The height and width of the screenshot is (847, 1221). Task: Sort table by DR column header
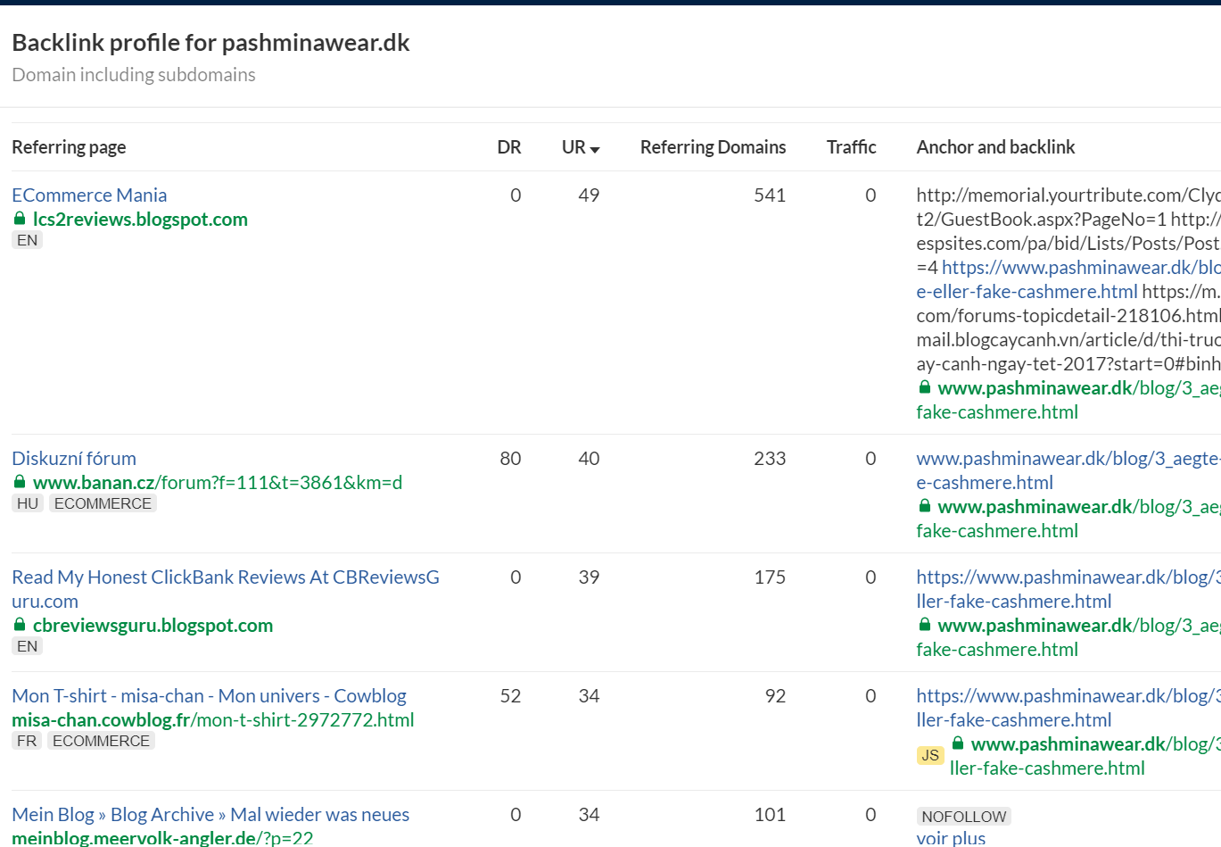click(508, 147)
